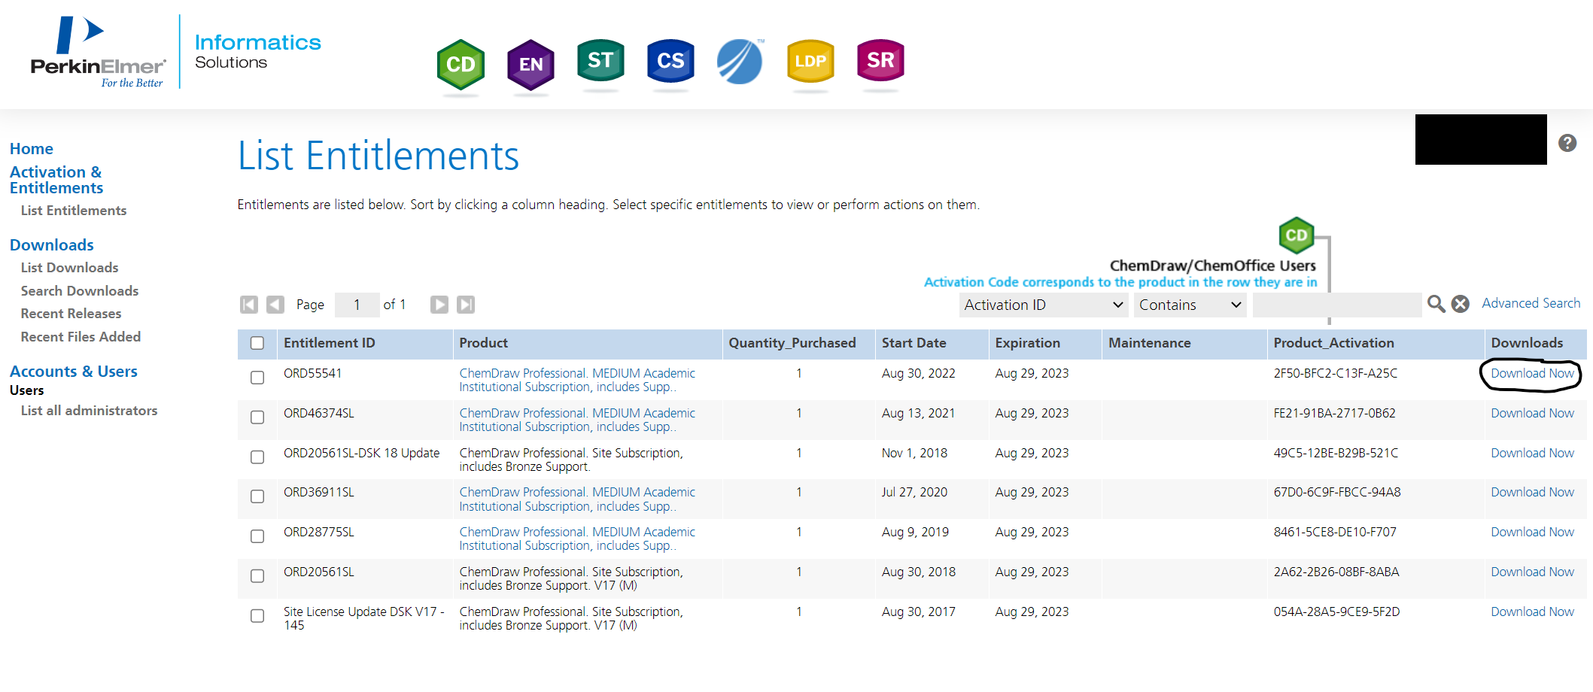Click Download Now for ORD55541
Viewport: 1593px width, 692px height.
coord(1533,373)
